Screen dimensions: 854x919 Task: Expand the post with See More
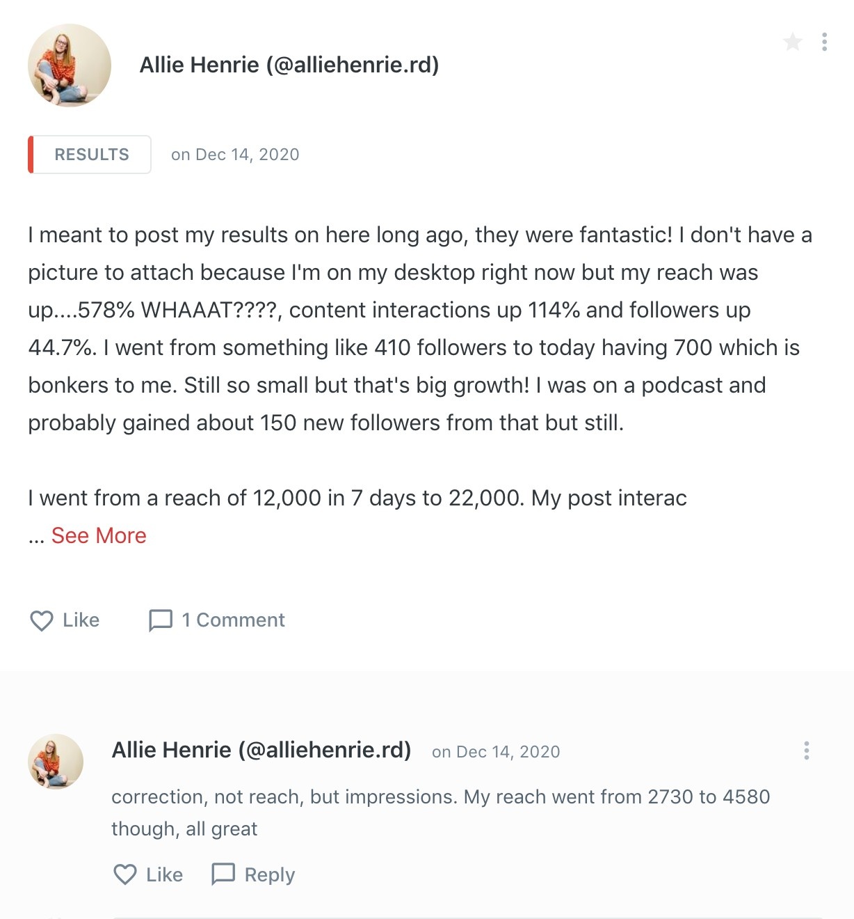(99, 535)
